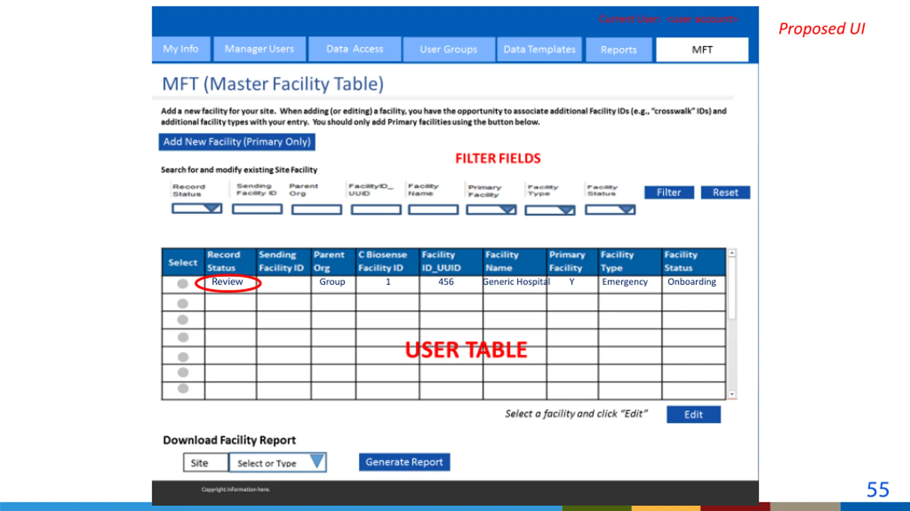Click the Edit button
The width and height of the screenshot is (910, 511).
693,414
